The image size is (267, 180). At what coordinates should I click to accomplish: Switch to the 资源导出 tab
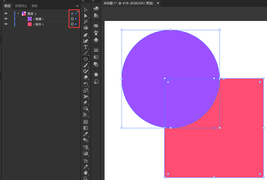click(x=21, y=6)
